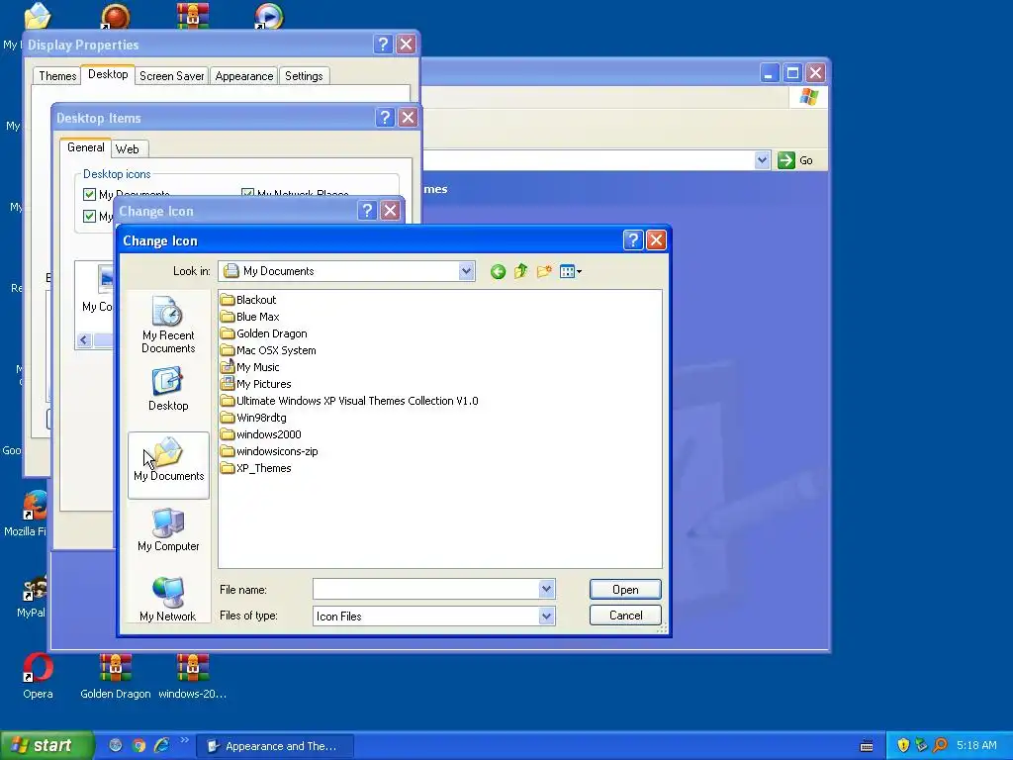Toggle My Network Places checkbox

tap(247, 193)
